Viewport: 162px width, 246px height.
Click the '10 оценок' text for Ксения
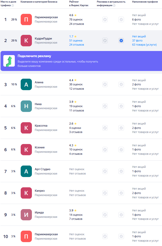(x=76, y=149)
